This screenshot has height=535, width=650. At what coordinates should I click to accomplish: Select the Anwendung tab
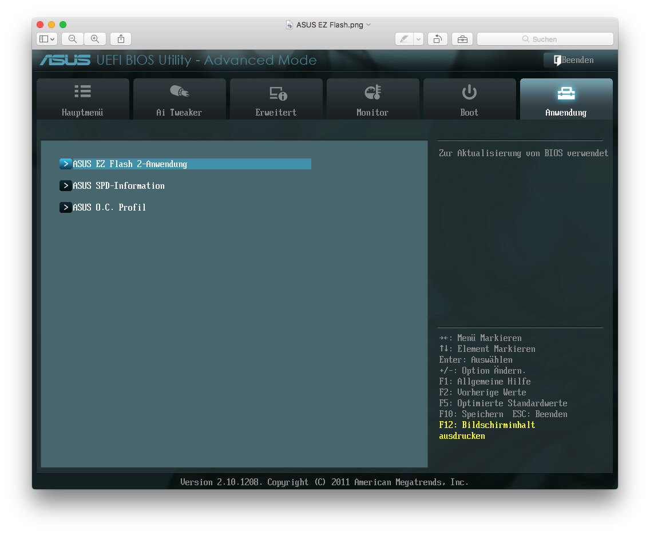566,99
